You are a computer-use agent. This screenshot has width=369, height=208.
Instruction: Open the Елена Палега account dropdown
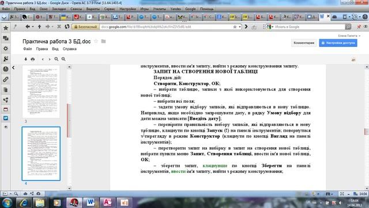click(349, 36)
